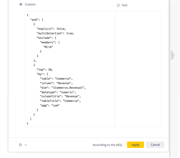Place cursor on the "explicit": false line
The image size is (180, 158).
[53, 29]
